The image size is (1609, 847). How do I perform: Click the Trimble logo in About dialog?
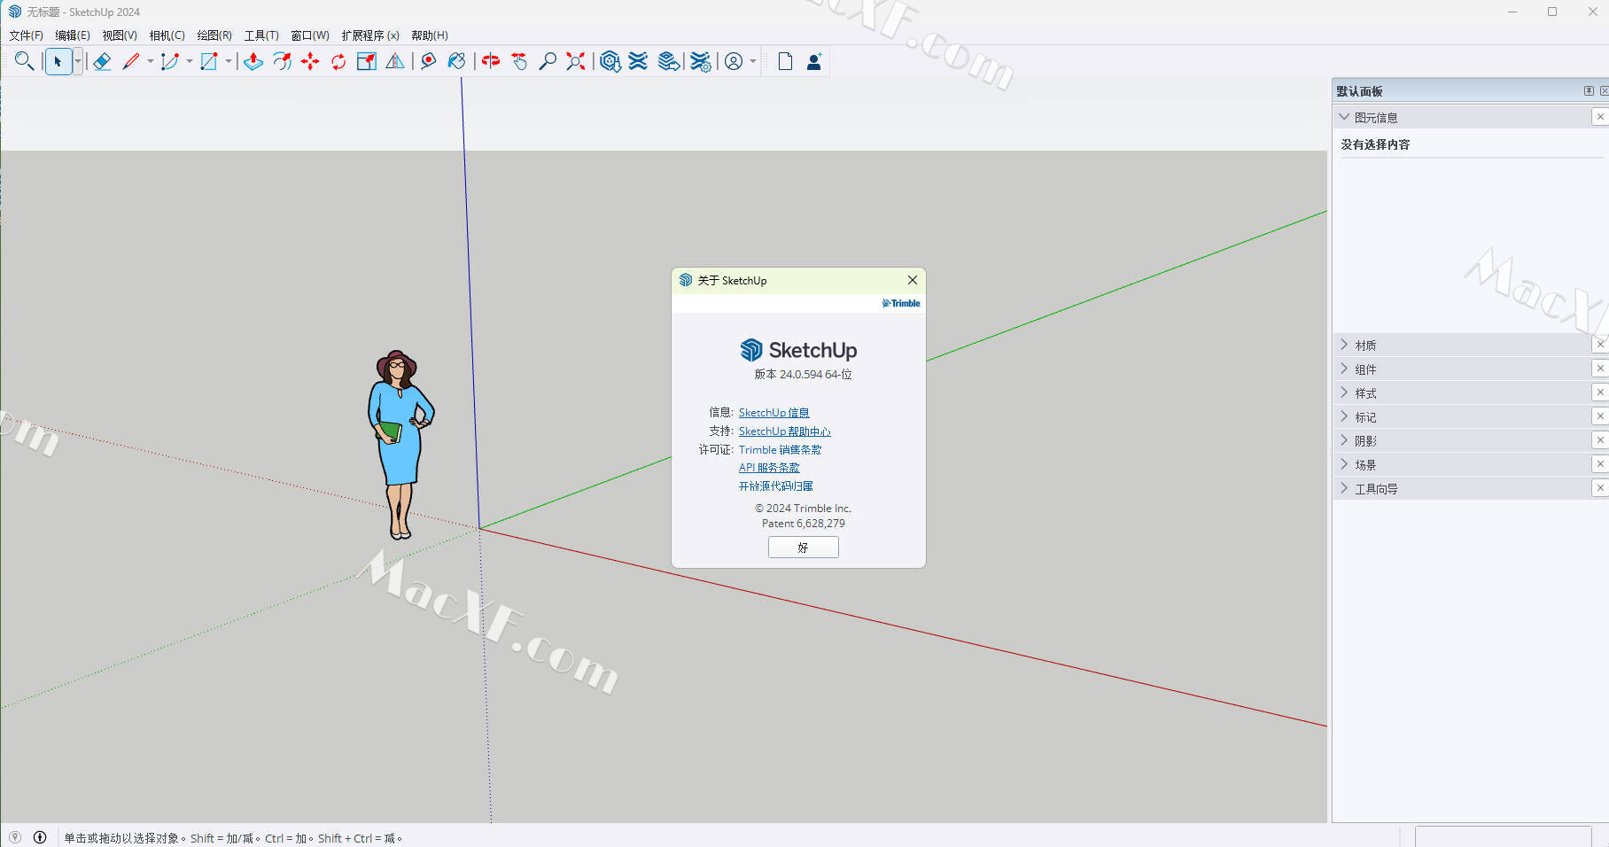tap(901, 303)
